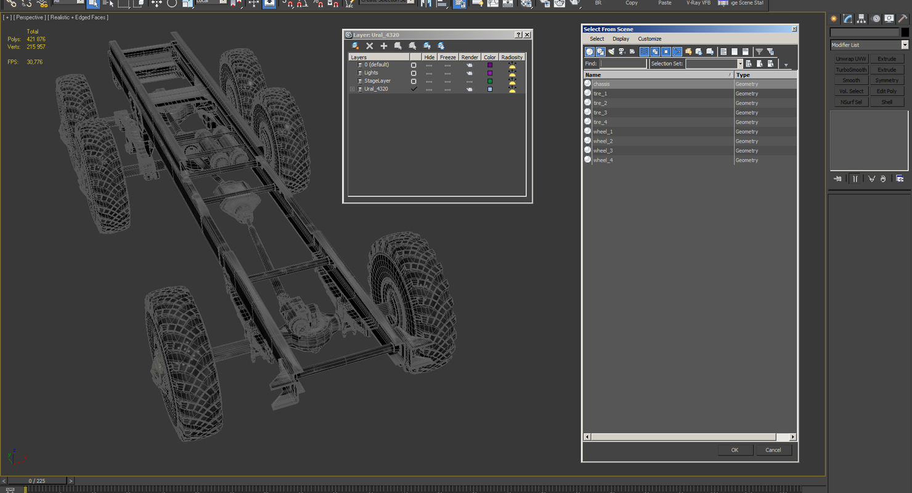Select chassis row in object list

point(690,84)
